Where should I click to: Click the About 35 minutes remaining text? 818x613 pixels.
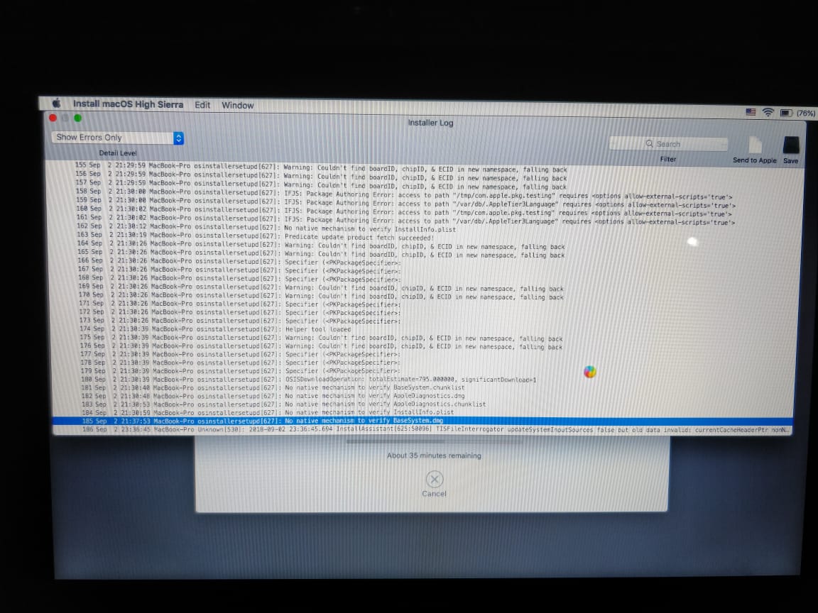coord(434,455)
